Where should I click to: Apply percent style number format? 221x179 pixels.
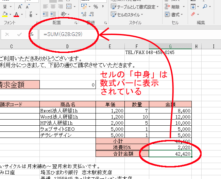click(96, 6)
